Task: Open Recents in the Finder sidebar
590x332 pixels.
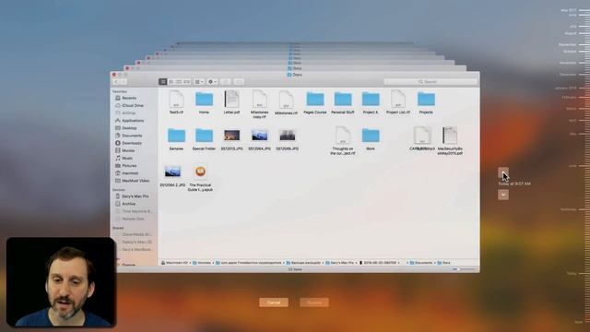Action: coord(125,98)
